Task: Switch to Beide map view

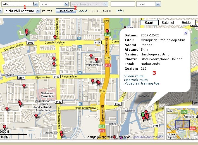Action: 186,23
